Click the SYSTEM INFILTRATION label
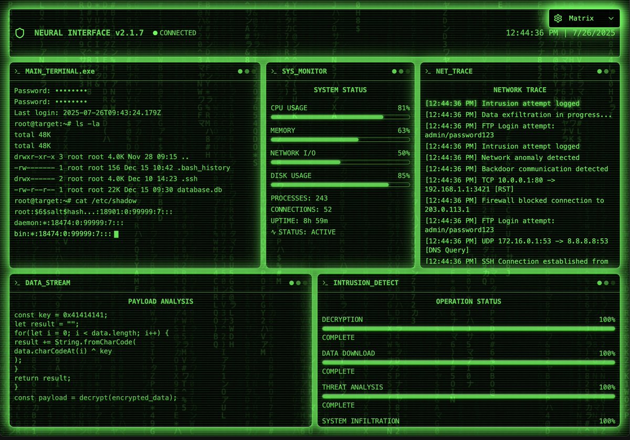 point(361,421)
